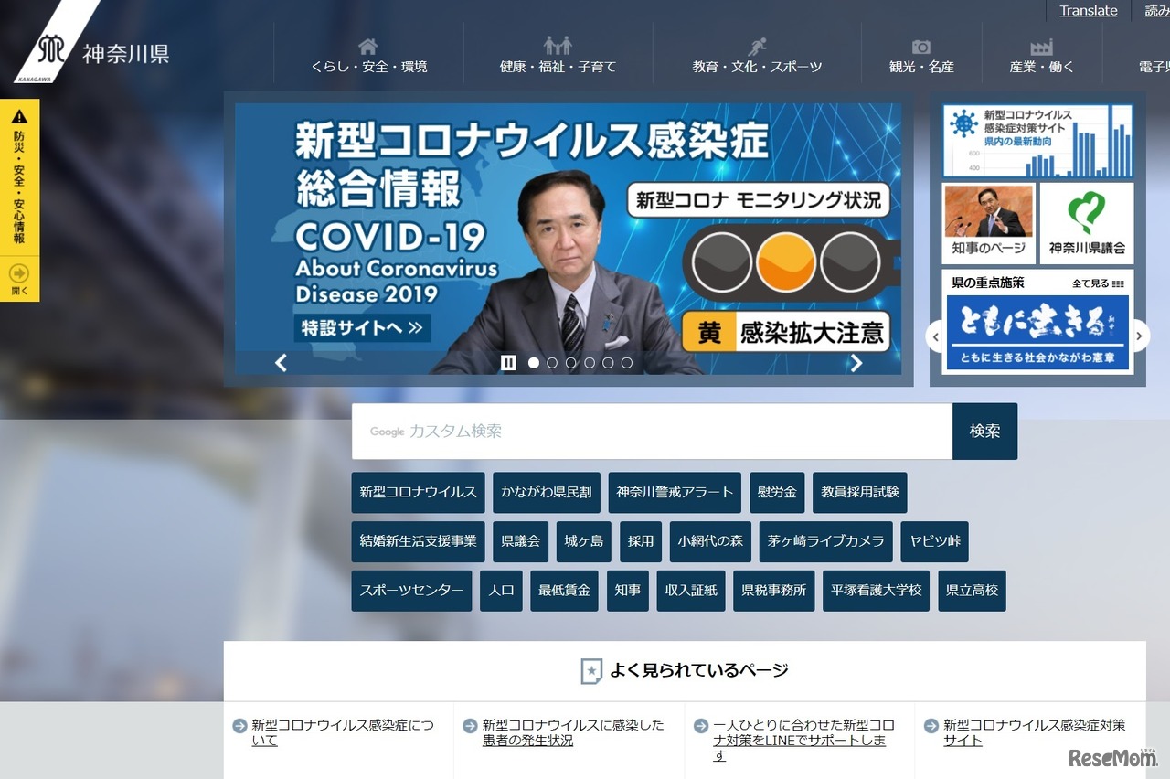Select the 結婚新生活支援事業 keyword tag
The width and height of the screenshot is (1170, 779).
pyautogui.click(x=418, y=541)
